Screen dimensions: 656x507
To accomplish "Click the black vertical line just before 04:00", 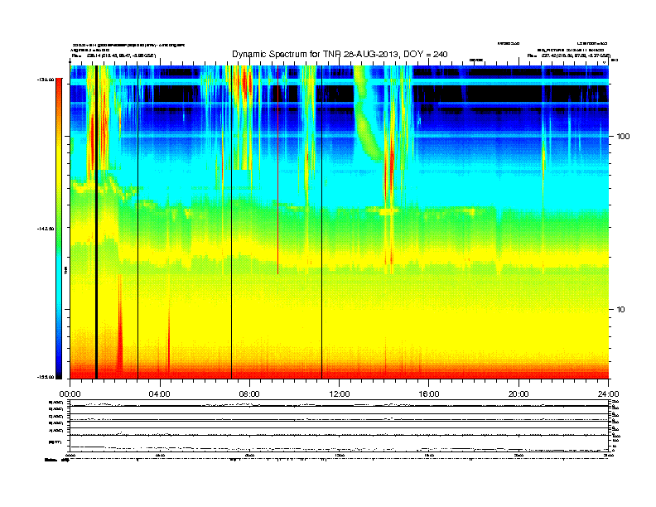I will 137,222.
